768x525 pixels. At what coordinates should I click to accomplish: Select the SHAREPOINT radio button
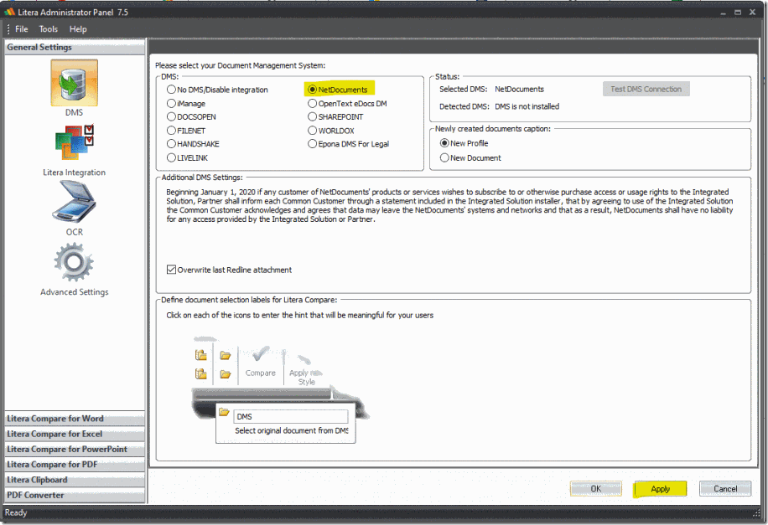point(312,116)
